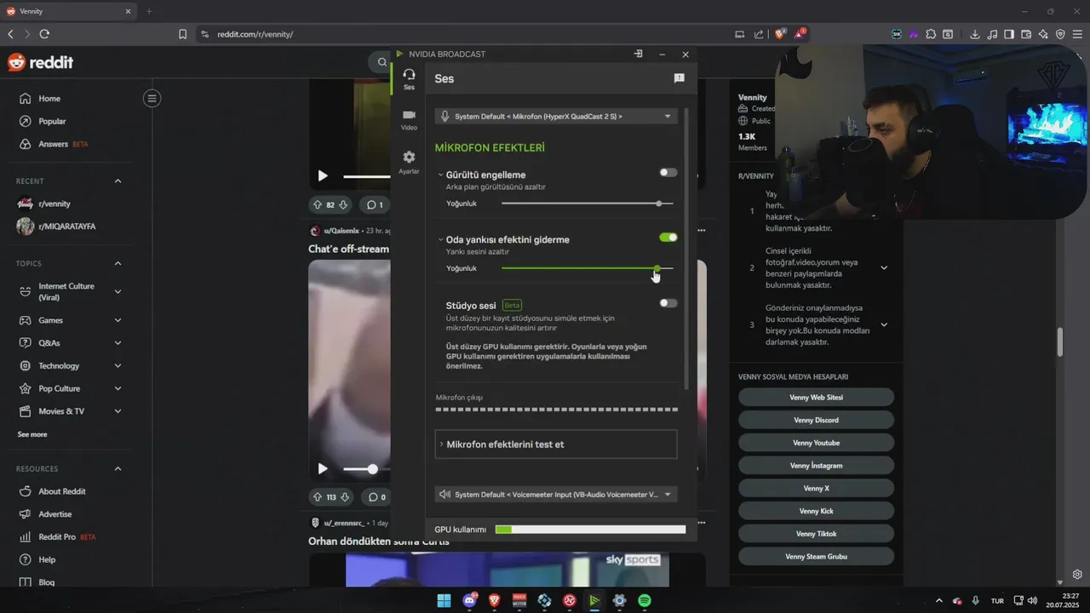Open the Venny Youtube button
1090x613 pixels.
click(x=816, y=443)
